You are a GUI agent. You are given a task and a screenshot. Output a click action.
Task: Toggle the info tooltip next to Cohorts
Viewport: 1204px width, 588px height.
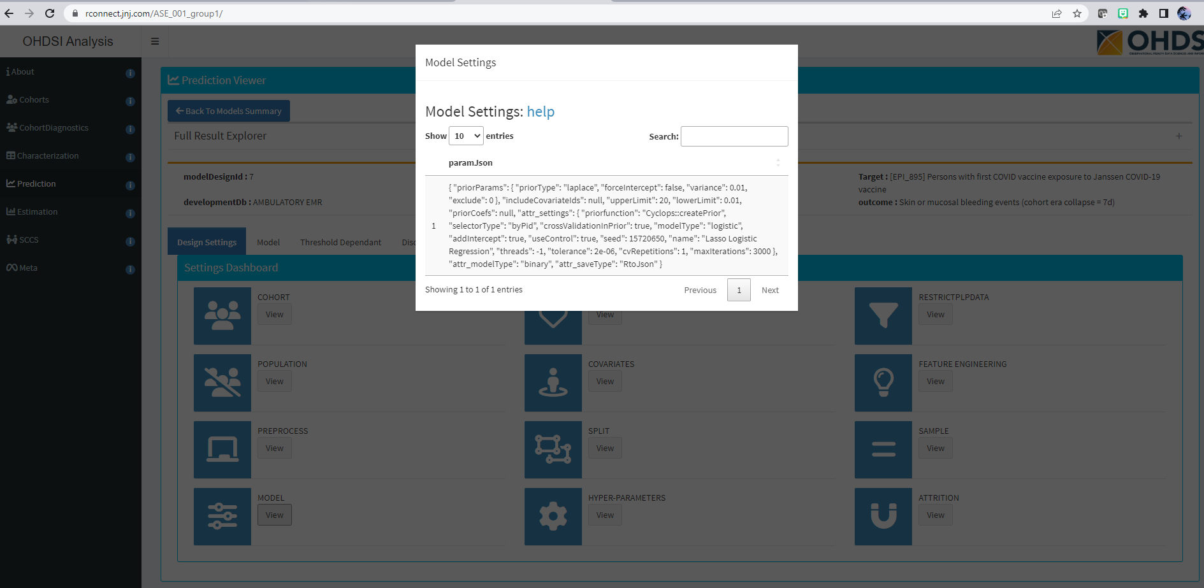(130, 101)
